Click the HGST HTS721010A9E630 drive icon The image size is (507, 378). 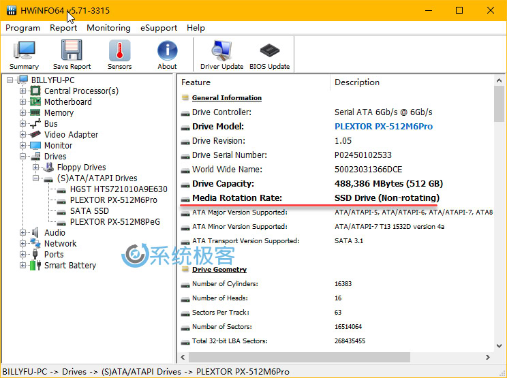coord(61,191)
